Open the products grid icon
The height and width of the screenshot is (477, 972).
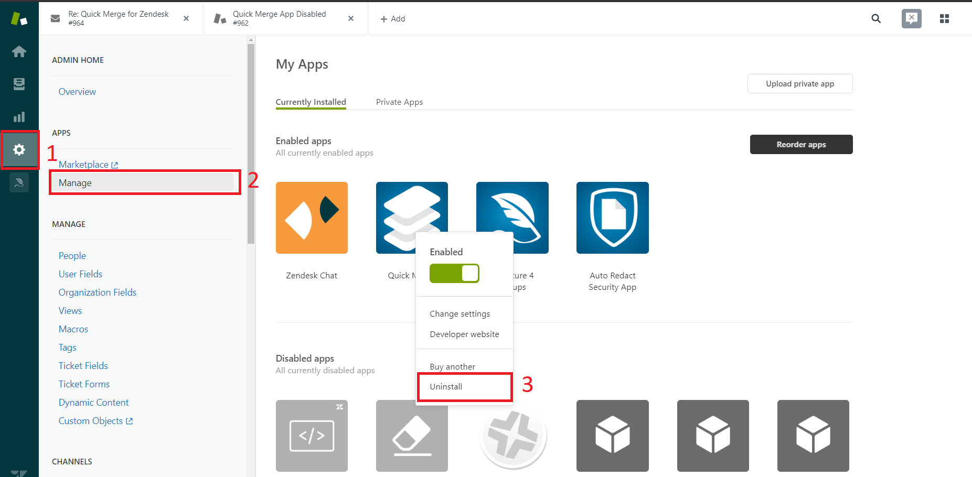click(x=944, y=19)
